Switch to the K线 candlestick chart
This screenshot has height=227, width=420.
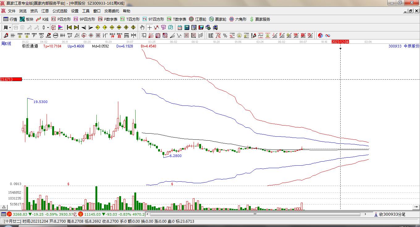tap(42, 19)
